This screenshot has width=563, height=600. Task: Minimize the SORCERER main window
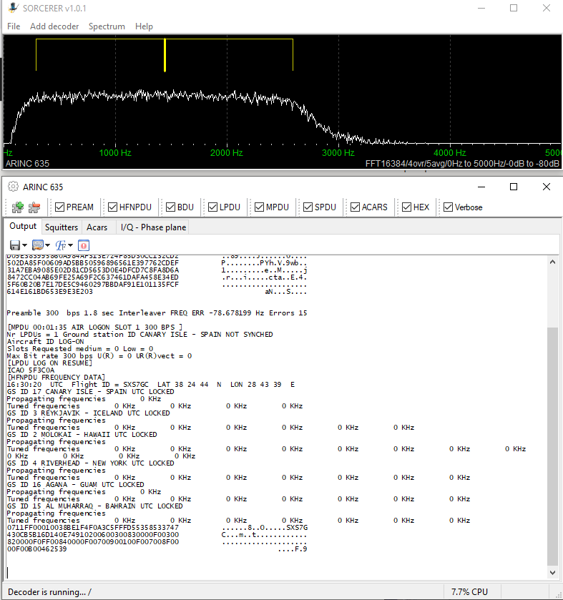tap(481, 8)
